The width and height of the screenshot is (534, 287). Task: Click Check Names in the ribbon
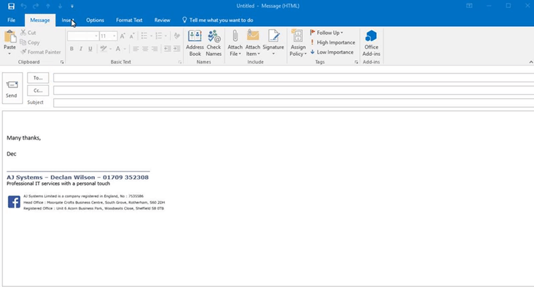214,43
